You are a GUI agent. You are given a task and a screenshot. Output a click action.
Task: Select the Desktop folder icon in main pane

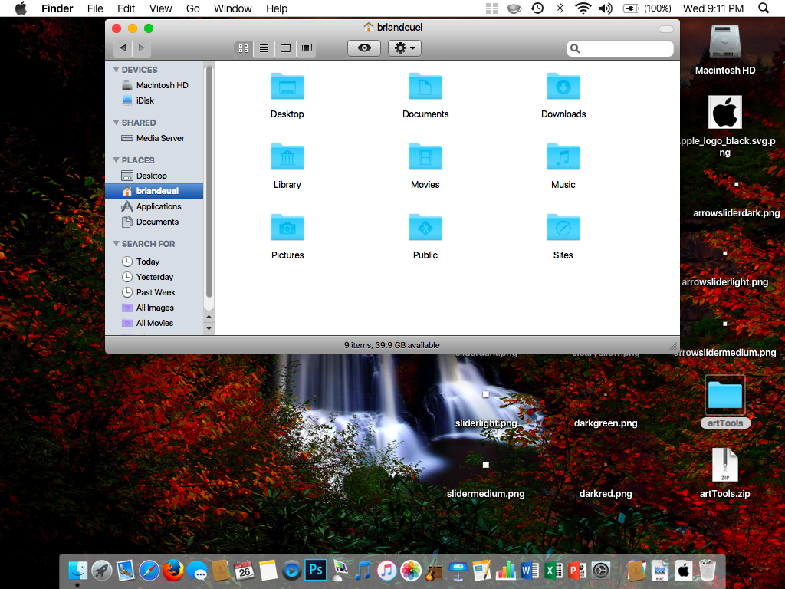(x=287, y=87)
